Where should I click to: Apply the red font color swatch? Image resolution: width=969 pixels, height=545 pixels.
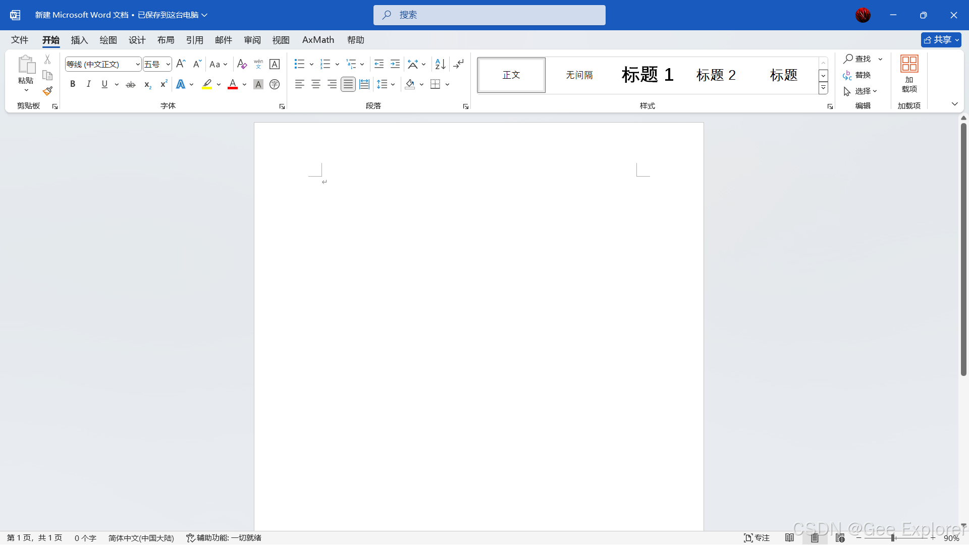pyautogui.click(x=232, y=84)
